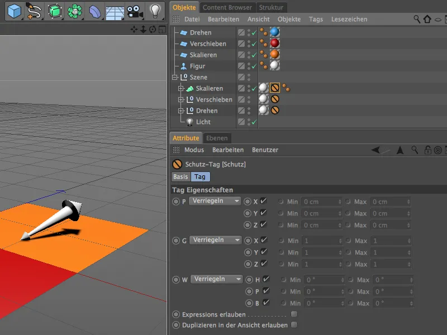447x335 pixels.
Task: Click the red material sphere on Verschieben
Action: click(274, 44)
